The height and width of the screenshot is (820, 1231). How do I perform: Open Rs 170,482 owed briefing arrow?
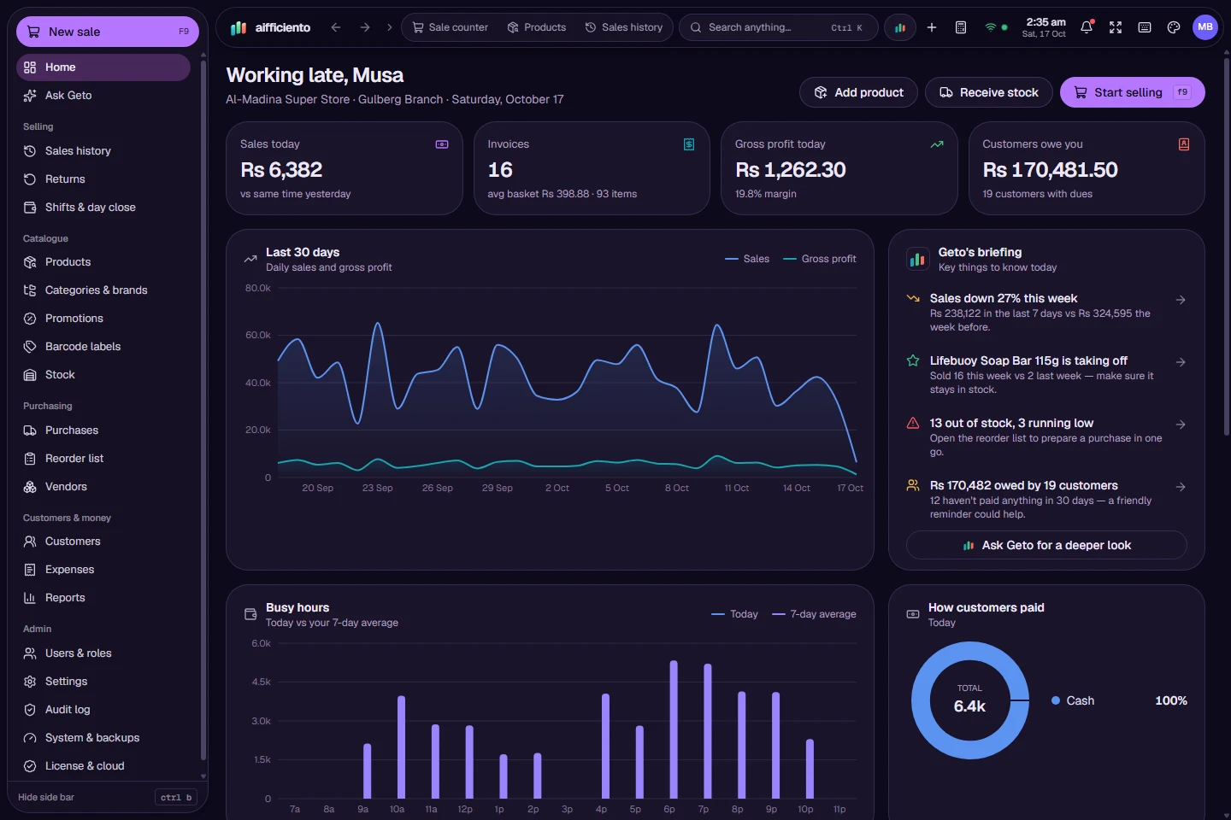click(x=1181, y=487)
